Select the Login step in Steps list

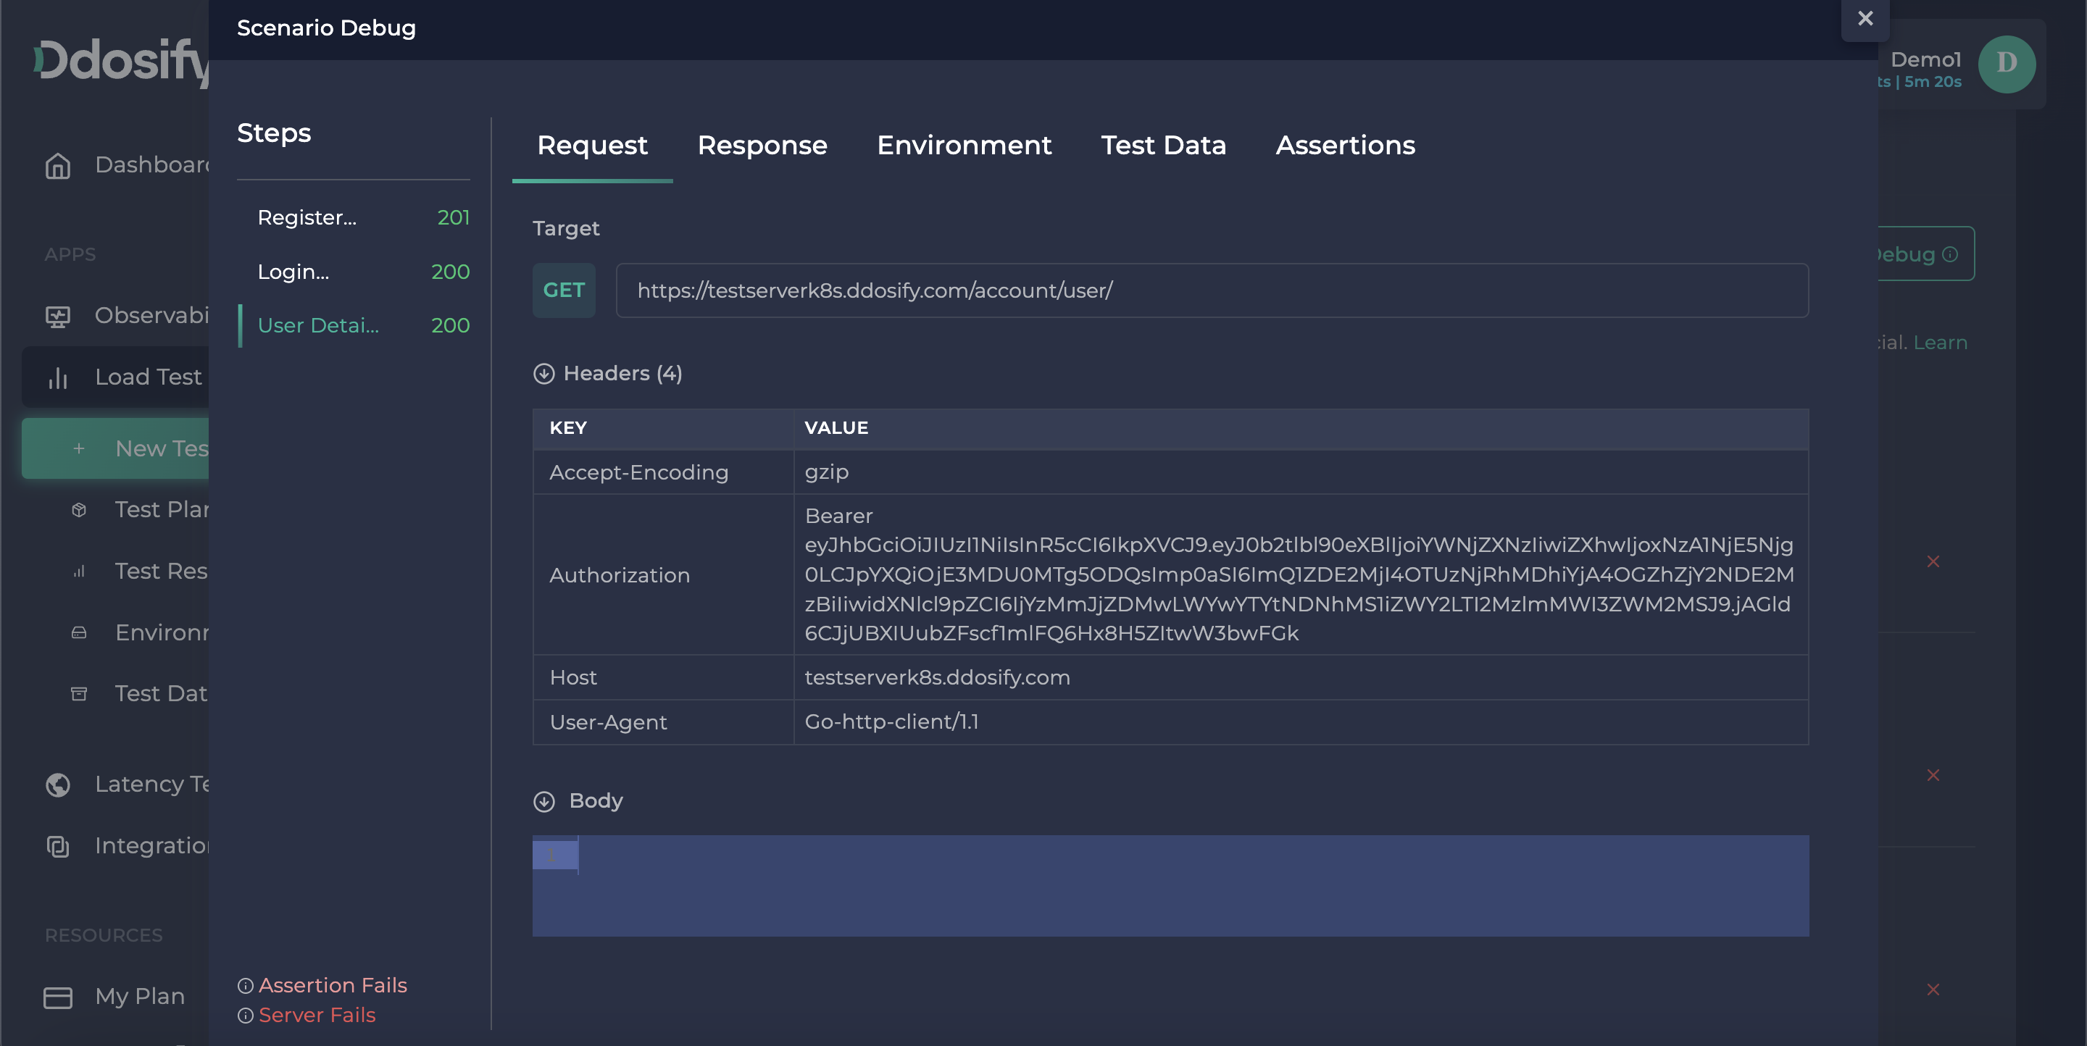point(293,271)
